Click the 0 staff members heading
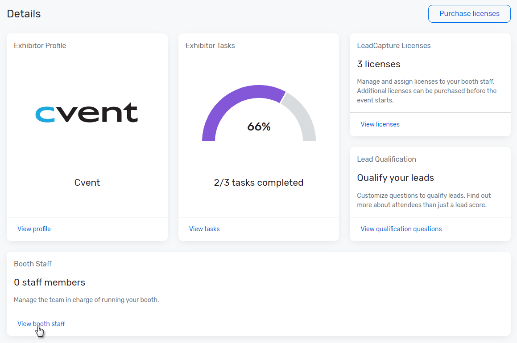 [50, 282]
